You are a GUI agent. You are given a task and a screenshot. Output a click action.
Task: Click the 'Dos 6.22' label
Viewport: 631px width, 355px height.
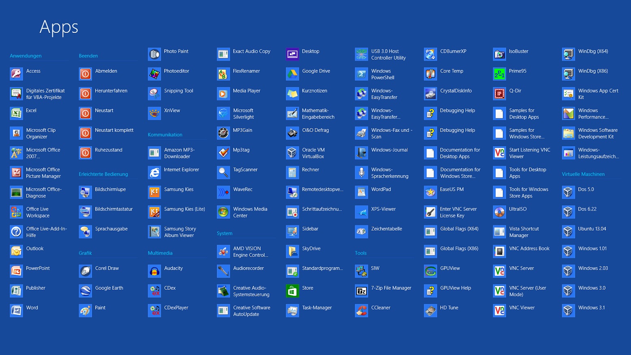pyautogui.click(x=587, y=209)
